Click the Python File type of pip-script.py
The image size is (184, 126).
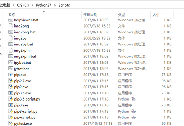click(127, 117)
